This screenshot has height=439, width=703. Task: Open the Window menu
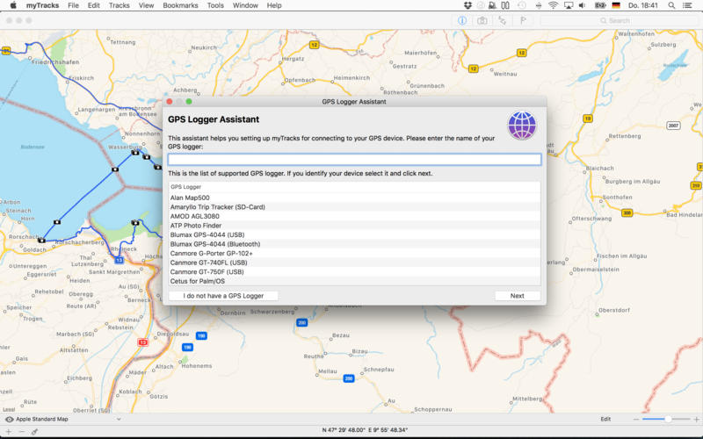tap(245, 5)
